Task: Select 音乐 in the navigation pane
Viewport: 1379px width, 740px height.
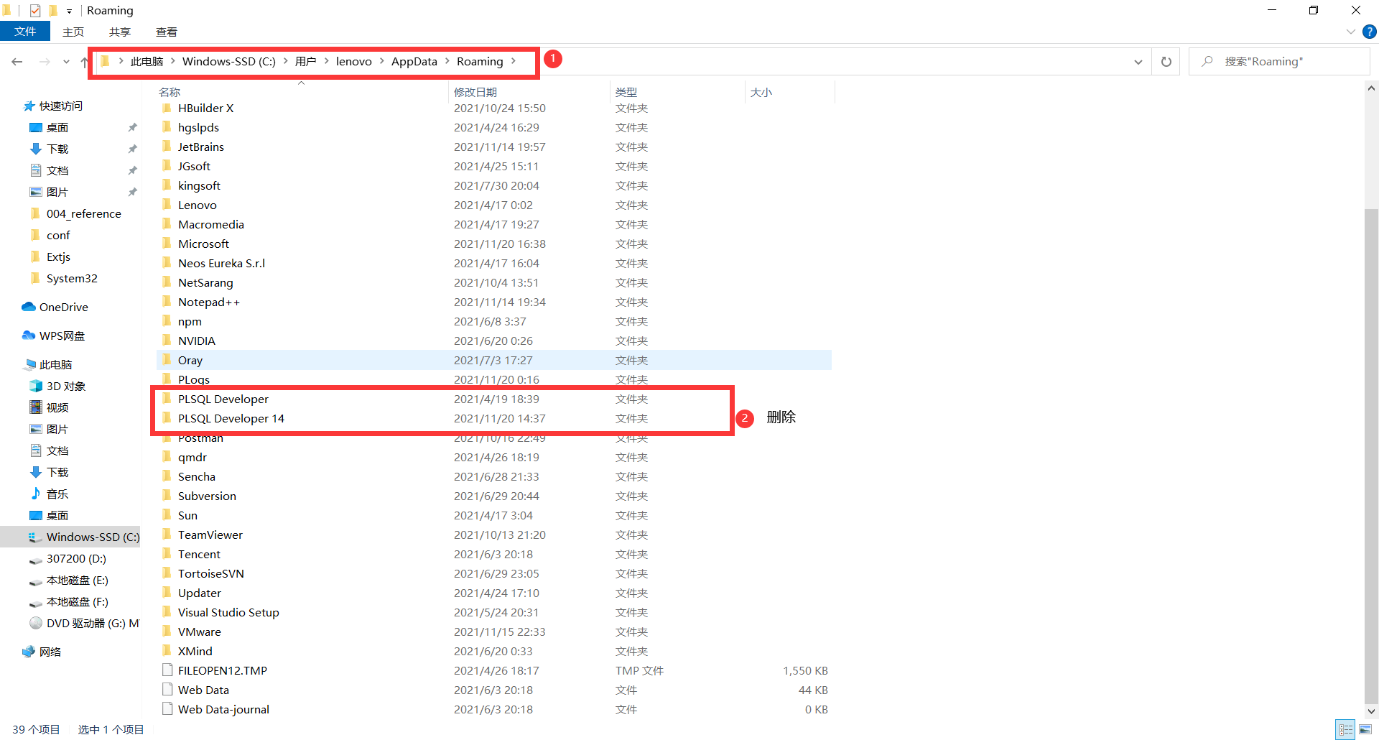Action: pos(50,494)
